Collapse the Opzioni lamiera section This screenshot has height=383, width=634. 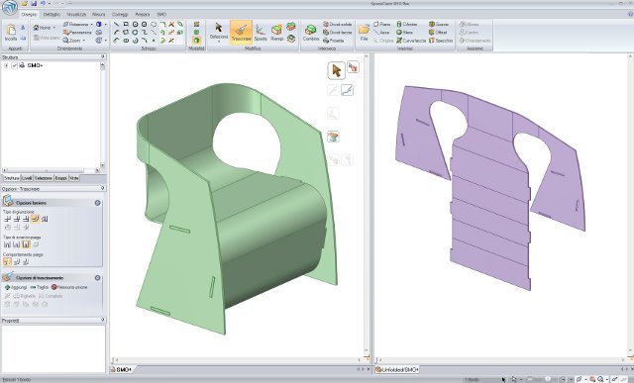click(97, 203)
